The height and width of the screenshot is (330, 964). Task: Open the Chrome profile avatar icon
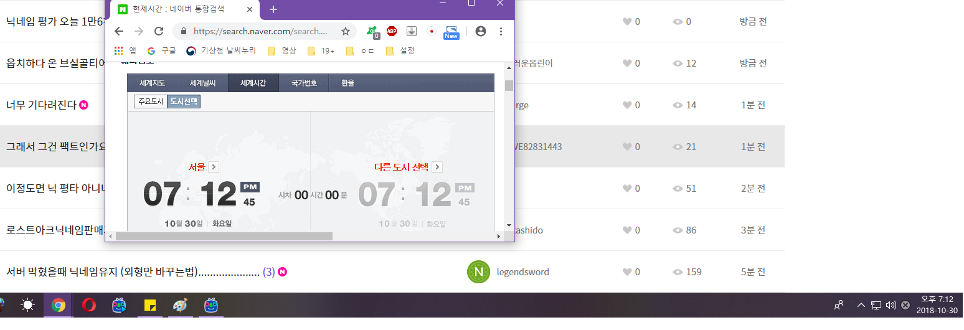480,31
